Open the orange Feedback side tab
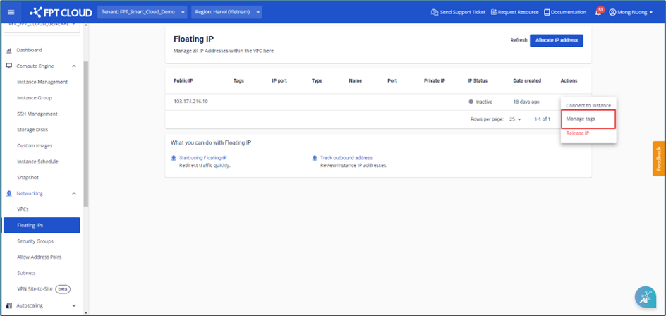Image resolution: width=666 pixels, height=316 pixels. click(x=659, y=159)
